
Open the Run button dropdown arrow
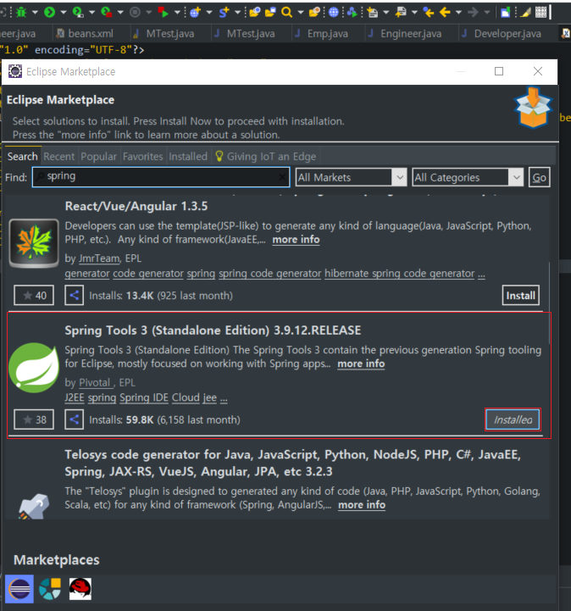point(64,13)
